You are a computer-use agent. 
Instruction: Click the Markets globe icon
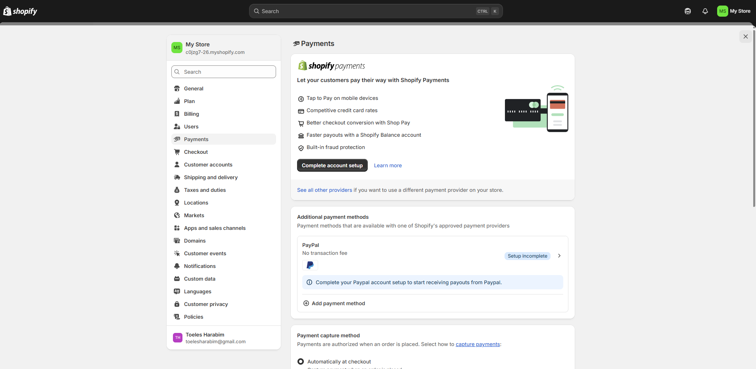[177, 215]
